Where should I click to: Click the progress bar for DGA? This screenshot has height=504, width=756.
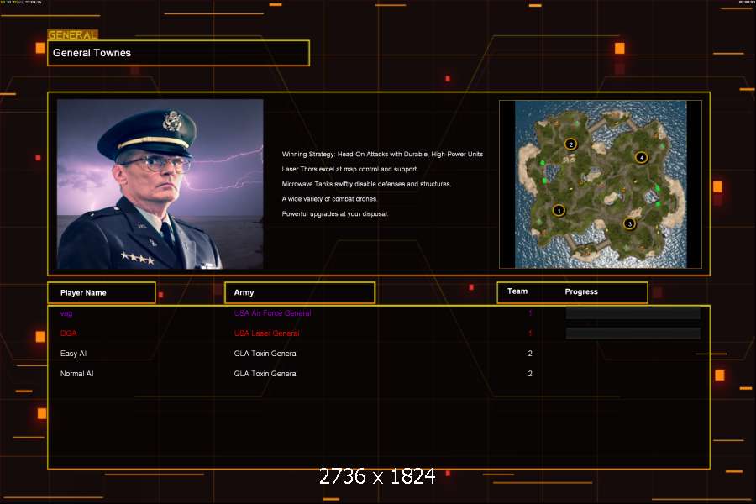click(633, 333)
